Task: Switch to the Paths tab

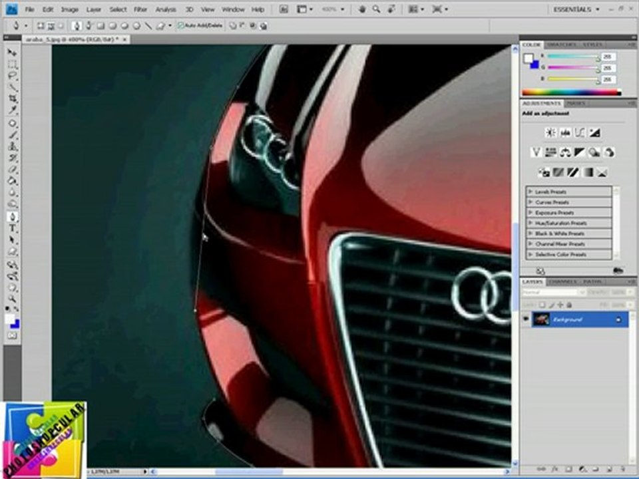Action: 592,281
